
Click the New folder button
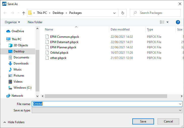(x=35, y=22)
